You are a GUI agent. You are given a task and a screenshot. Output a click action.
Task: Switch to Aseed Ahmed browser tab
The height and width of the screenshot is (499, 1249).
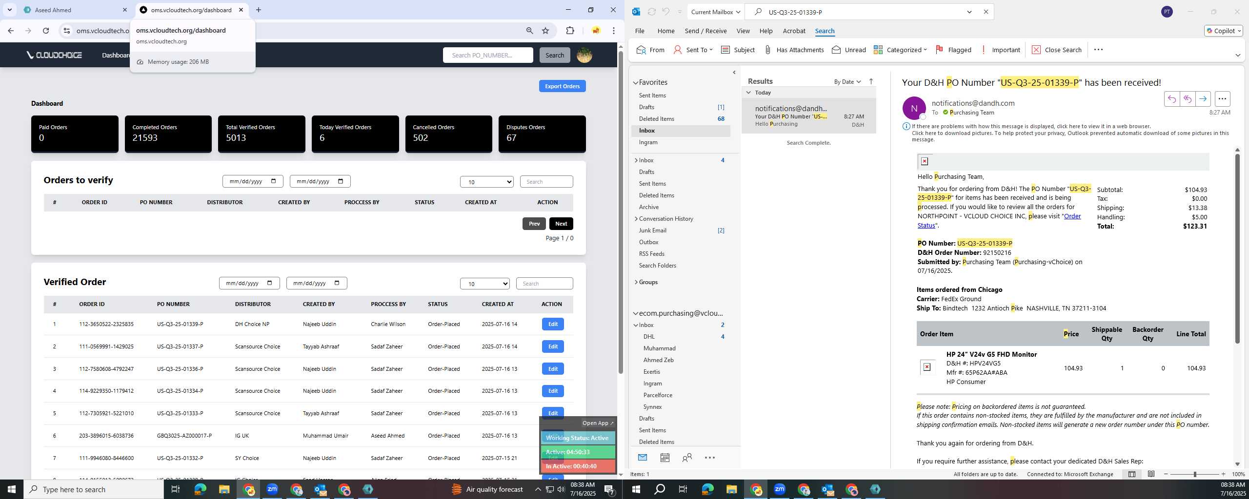tap(75, 10)
